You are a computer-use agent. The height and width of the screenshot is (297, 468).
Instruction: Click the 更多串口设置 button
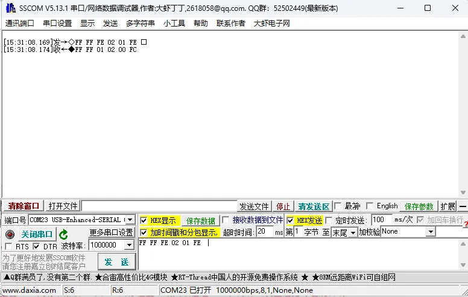(x=111, y=232)
